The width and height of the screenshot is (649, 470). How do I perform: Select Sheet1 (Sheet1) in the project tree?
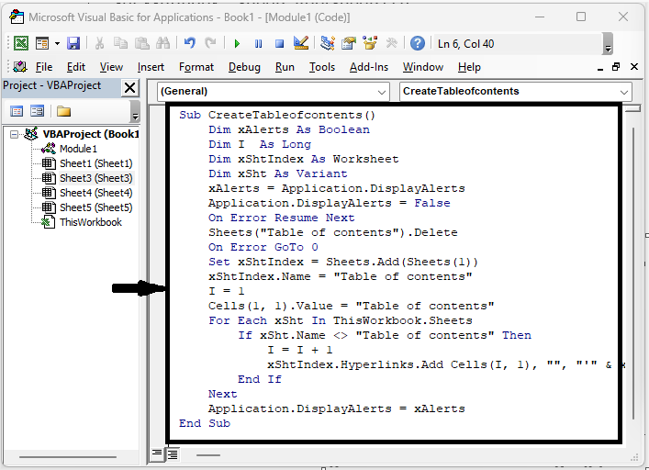point(96,163)
